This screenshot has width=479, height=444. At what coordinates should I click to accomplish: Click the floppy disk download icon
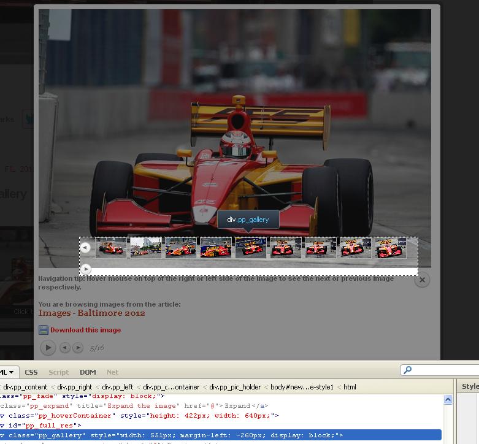click(44, 330)
